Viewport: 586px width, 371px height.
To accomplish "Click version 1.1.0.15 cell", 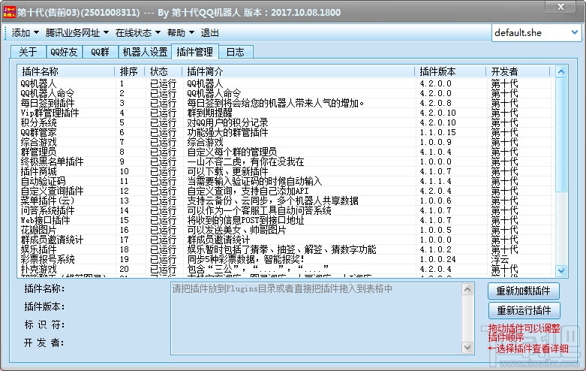I will point(437,132).
